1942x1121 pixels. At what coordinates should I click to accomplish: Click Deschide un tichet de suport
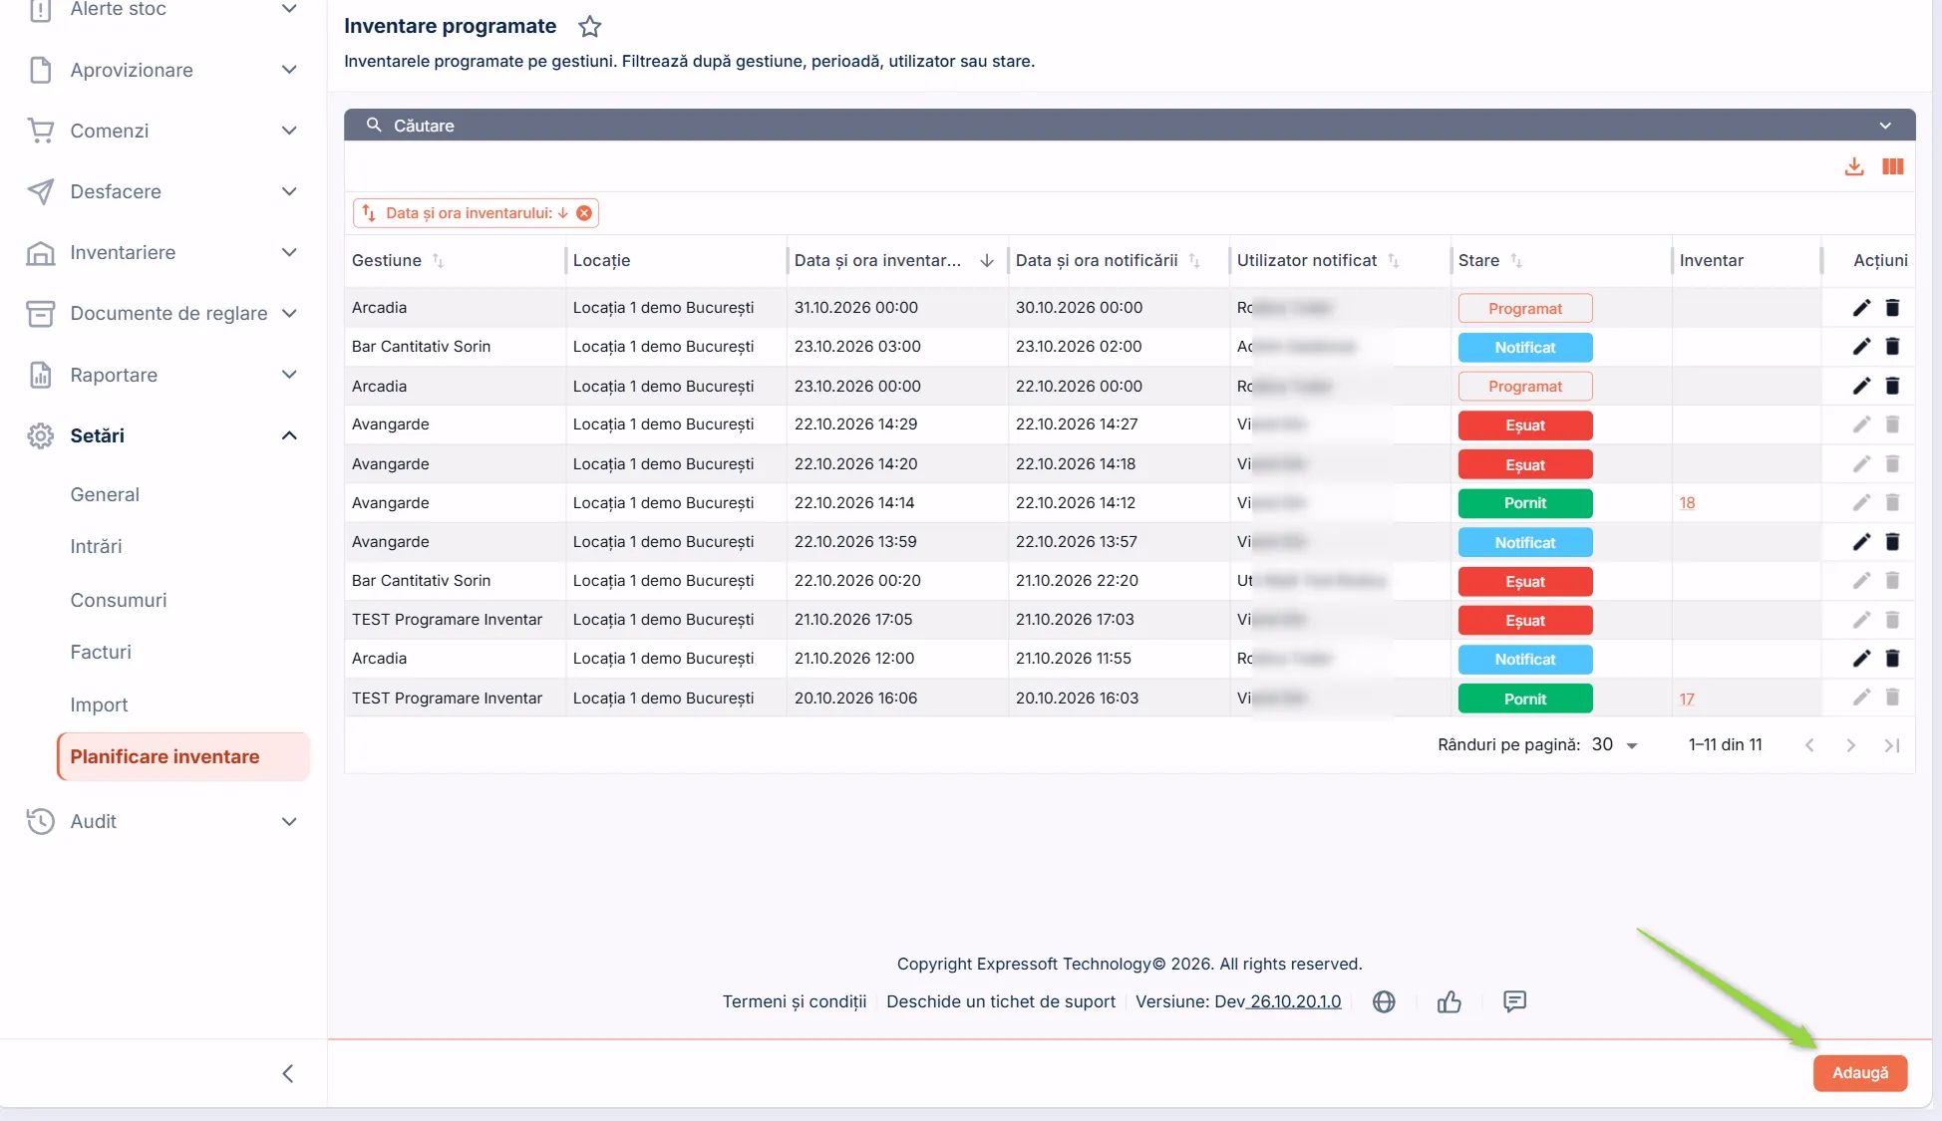pyautogui.click(x=1001, y=1001)
